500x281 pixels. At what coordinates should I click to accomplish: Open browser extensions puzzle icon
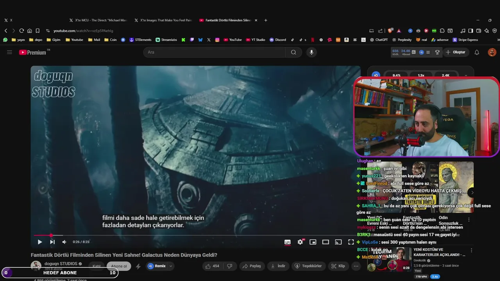442,30
